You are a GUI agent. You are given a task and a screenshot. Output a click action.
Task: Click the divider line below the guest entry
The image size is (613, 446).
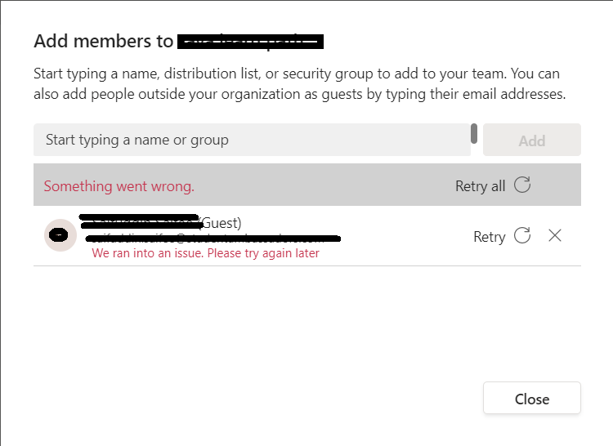coord(306,266)
